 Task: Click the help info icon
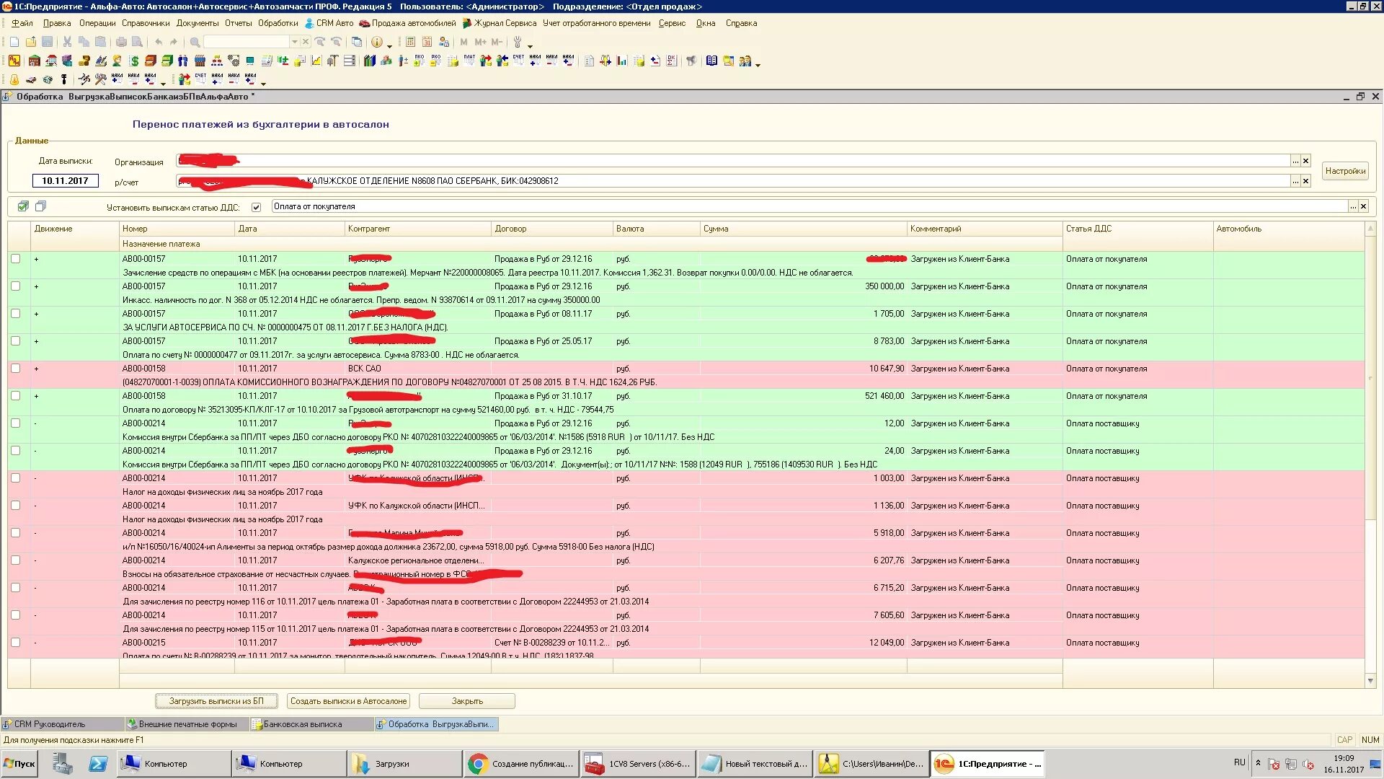click(376, 42)
